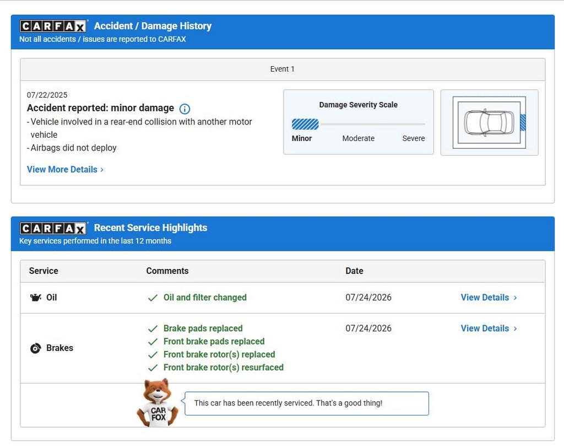Click the Accident / Damage History title
Screen dimensions: 564x448
[x=153, y=26]
